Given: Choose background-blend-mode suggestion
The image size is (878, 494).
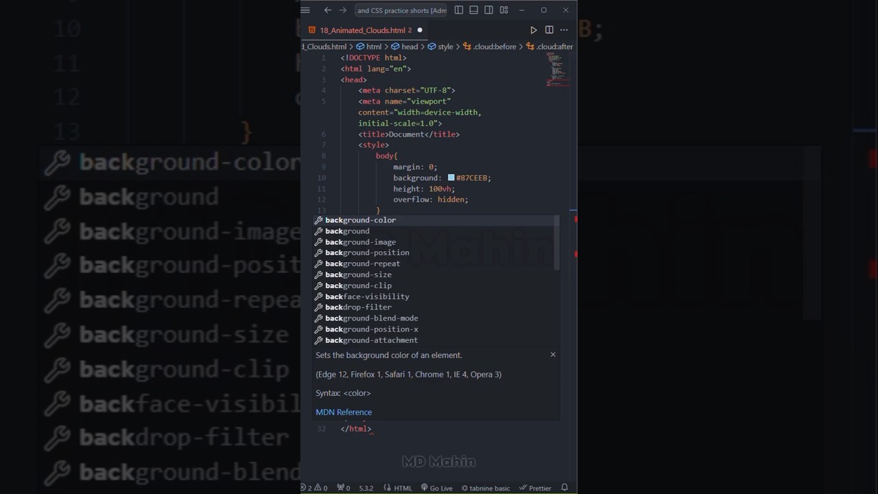Looking at the screenshot, I should click(436, 318).
